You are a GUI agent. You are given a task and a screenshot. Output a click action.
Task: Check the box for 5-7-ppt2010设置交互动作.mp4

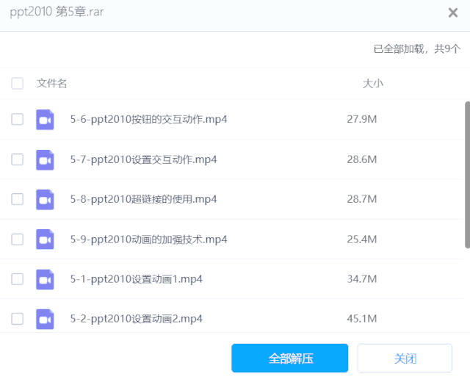(18, 159)
